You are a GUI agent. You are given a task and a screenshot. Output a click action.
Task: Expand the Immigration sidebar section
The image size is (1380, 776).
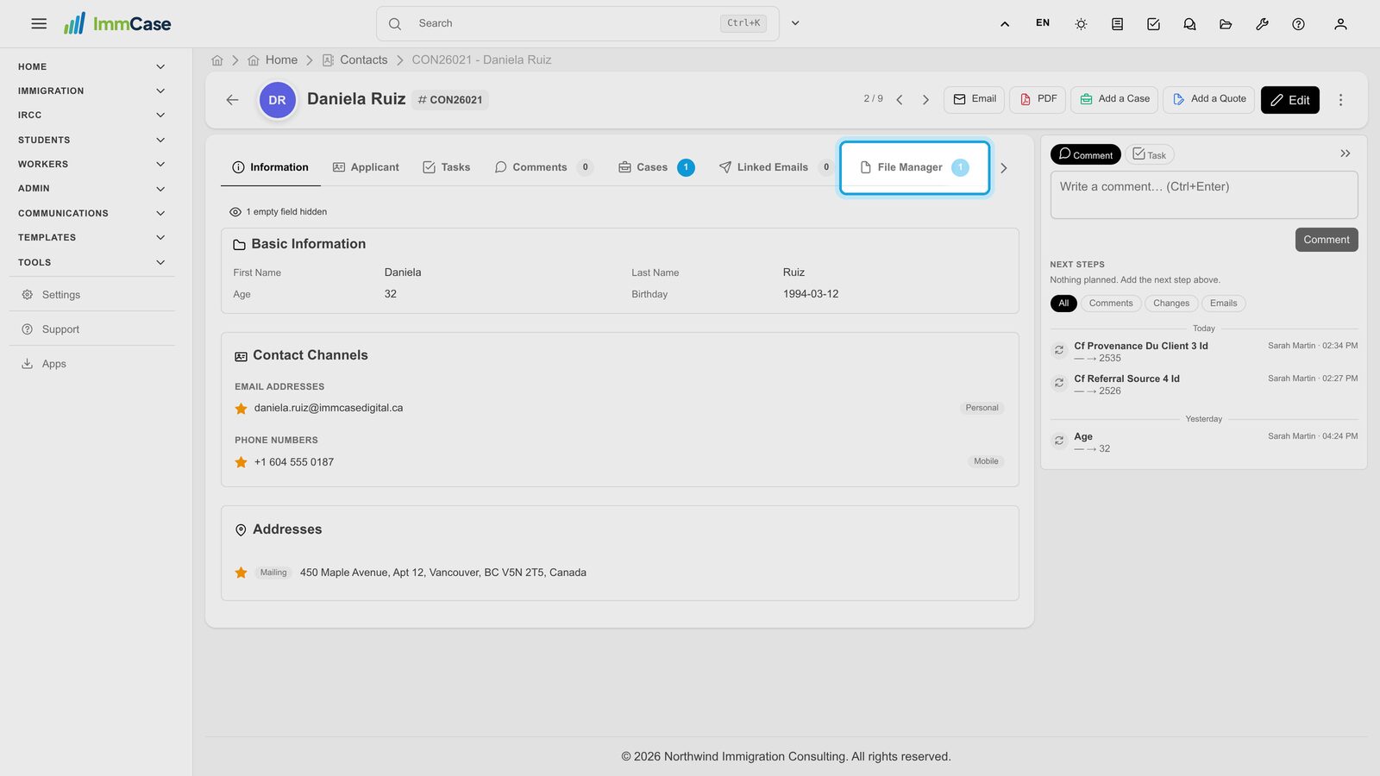coord(91,91)
